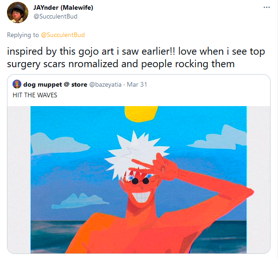This screenshot has height=259, width=278.
Task: Click JAYnder's round profile avatar
Action: click(x=18, y=13)
